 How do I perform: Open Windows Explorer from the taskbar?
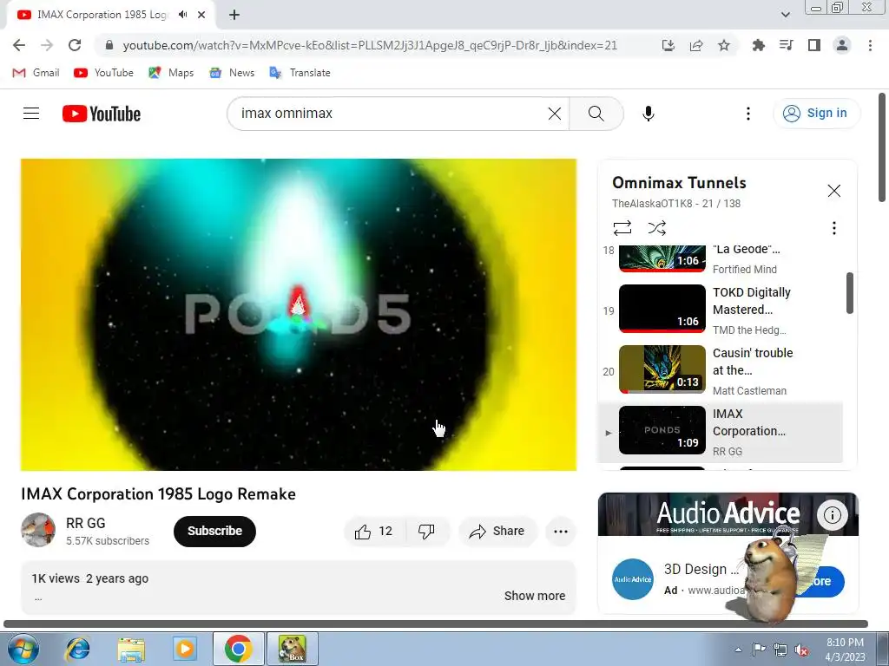(x=131, y=649)
